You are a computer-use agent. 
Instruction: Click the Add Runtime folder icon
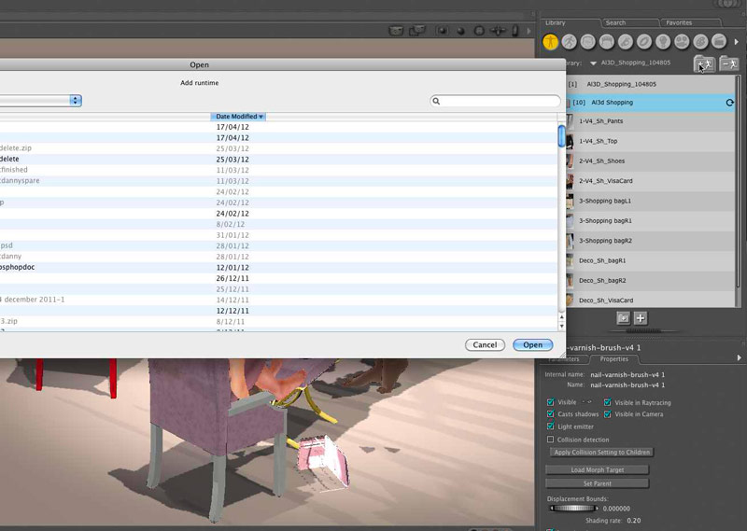point(704,63)
